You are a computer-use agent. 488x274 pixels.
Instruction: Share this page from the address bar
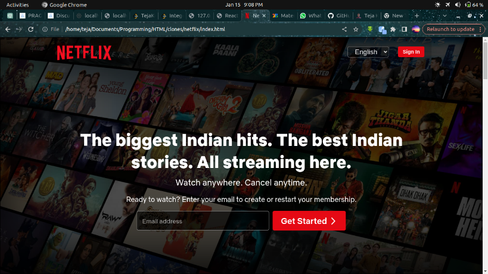point(344,29)
